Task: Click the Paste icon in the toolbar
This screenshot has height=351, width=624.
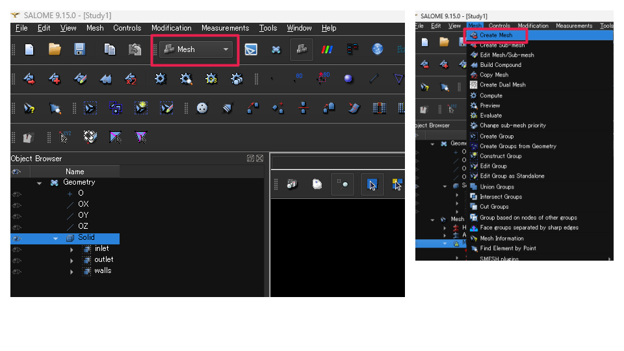Action: pos(135,49)
